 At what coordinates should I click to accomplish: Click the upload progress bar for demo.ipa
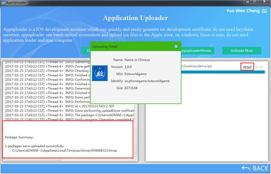coord(223,72)
